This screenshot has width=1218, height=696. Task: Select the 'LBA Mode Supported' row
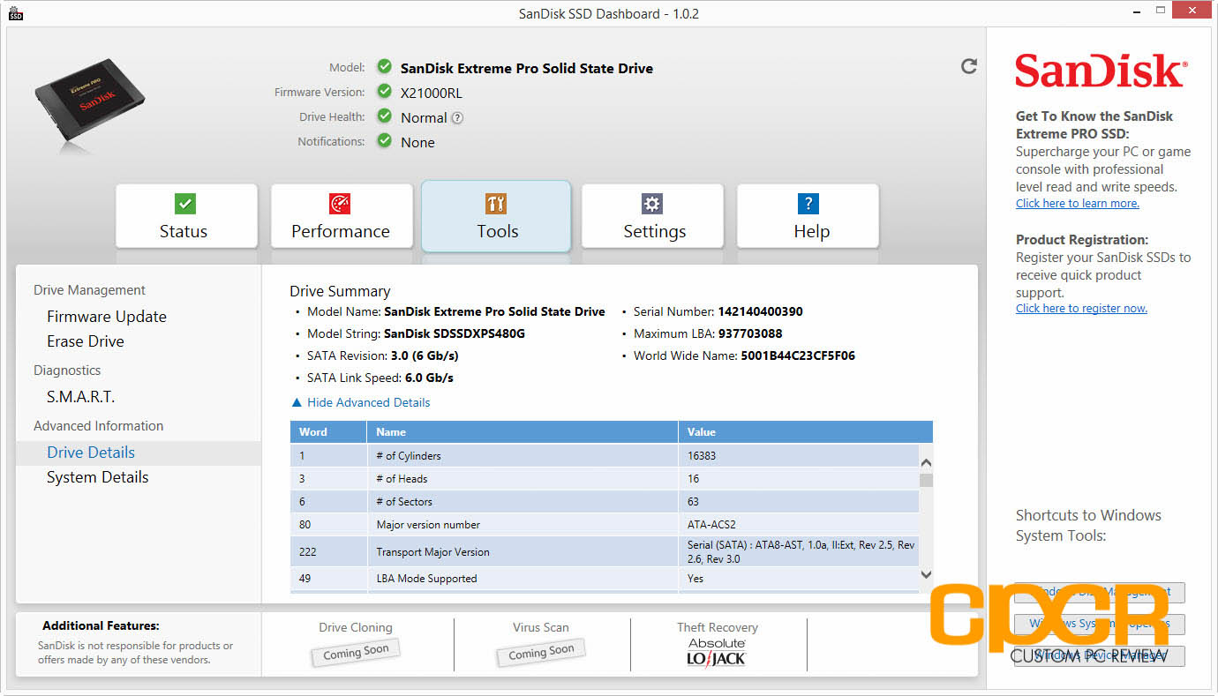point(605,579)
